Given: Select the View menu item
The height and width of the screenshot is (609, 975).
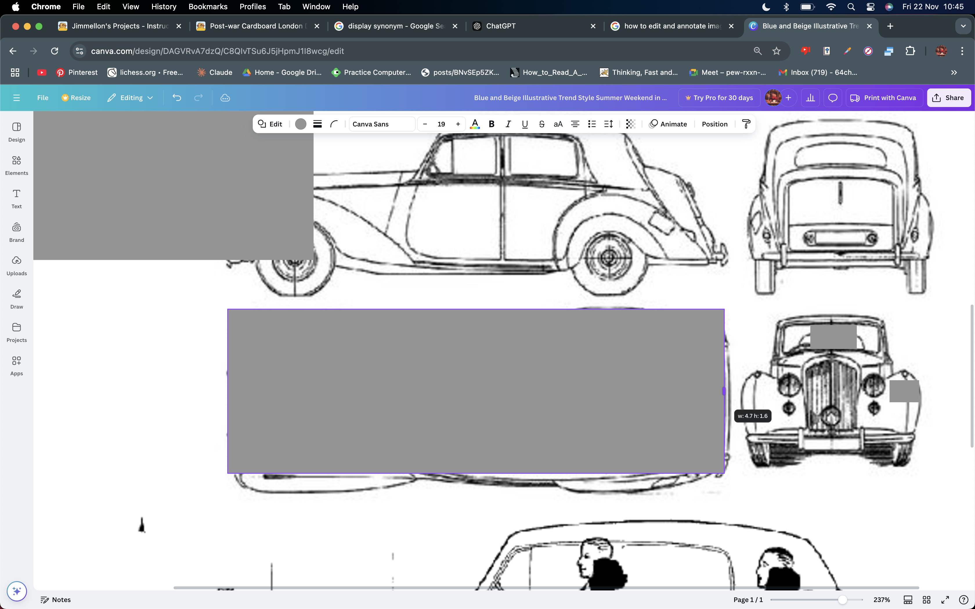Looking at the screenshot, I should pyautogui.click(x=131, y=6).
